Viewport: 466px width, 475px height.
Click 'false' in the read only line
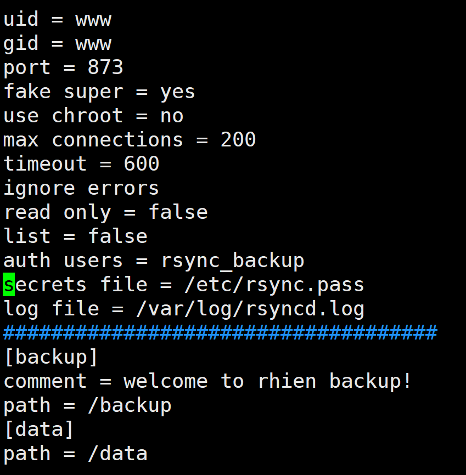(x=178, y=212)
